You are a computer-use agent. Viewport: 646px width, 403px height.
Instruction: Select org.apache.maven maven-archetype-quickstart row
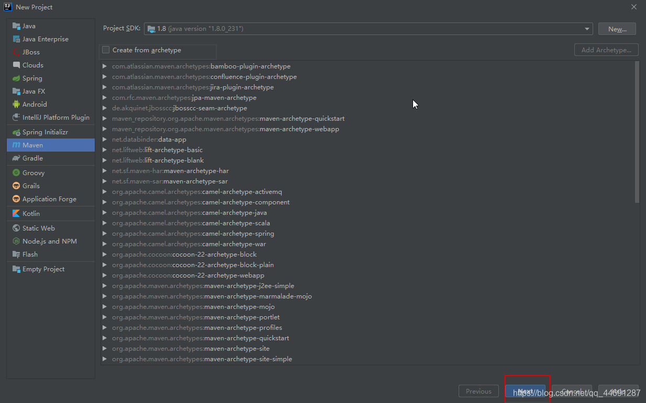coord(367,338)
